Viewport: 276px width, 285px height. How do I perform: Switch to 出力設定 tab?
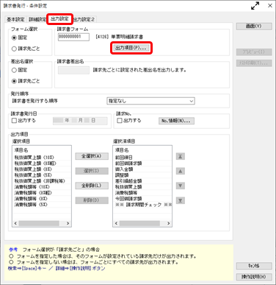click(x=59, y=19)
